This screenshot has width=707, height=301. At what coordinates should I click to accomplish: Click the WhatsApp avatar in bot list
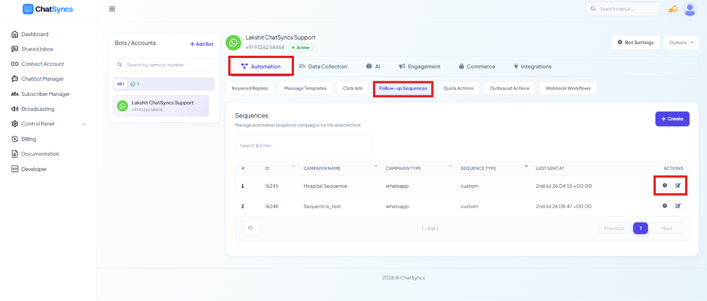point(122,106)
